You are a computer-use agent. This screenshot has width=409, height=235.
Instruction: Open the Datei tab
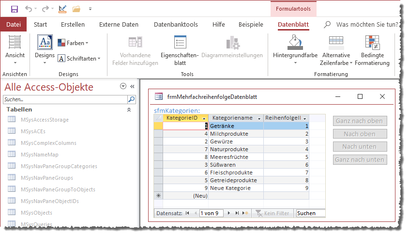[x=14, y=25]
